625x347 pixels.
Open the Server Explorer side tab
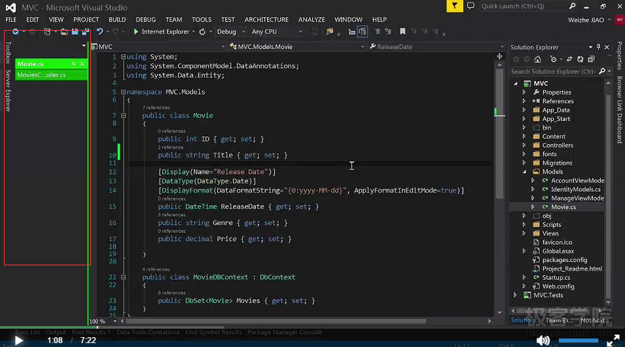[x=8, y=91]
